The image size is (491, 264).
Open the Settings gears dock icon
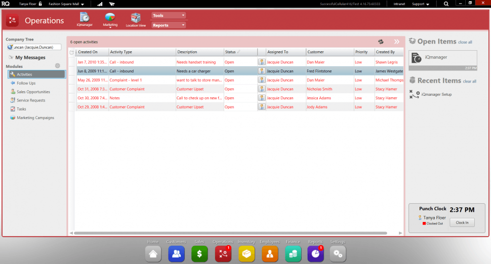pyautogui.click(x=338, y=254)
